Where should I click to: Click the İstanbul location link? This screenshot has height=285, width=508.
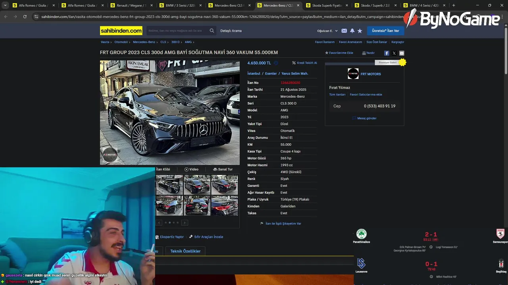(x=254, y=74)
